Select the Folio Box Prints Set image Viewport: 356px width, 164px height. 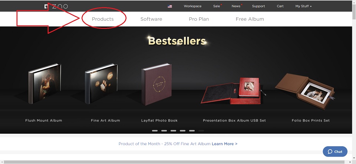305,90
